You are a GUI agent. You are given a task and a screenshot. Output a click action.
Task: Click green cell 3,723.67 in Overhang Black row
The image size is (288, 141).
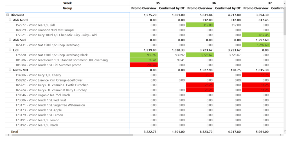pyautogui.click(x=200, y=55)
